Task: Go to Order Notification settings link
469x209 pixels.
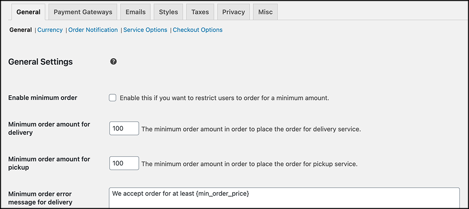Action: pos(93,30)
